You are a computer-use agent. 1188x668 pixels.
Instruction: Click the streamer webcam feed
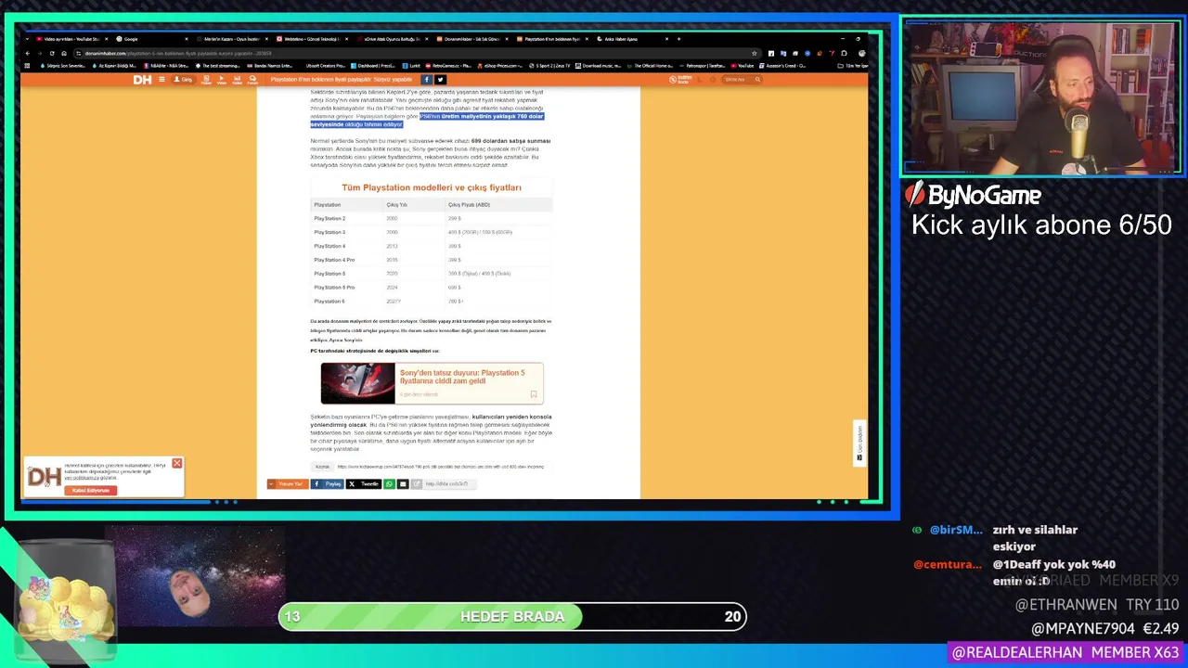1041,97
